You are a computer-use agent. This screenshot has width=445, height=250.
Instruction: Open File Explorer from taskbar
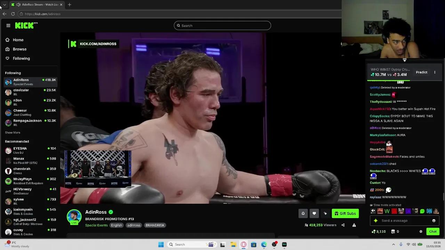click(233, 244)
